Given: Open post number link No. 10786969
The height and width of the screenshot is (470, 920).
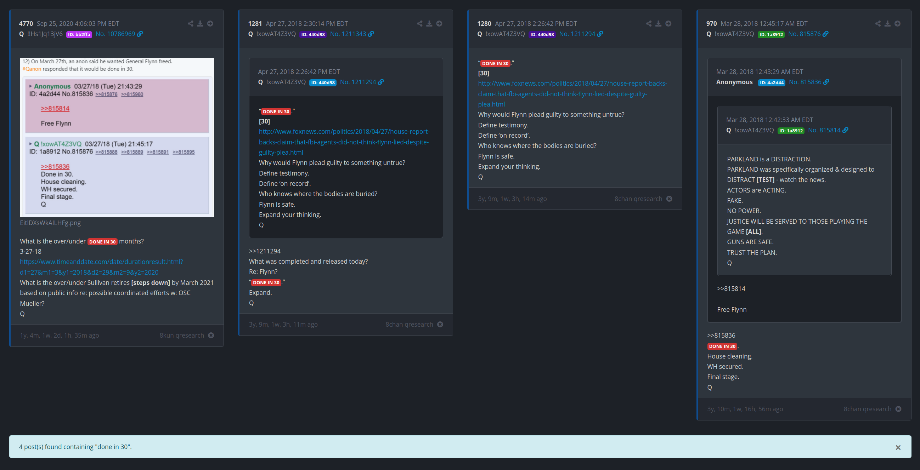Looking at the screenshot, I should 115,34.
